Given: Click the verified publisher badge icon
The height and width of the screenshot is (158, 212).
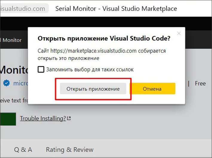Looking at the screenshot, I should click(x=7, y=83).
